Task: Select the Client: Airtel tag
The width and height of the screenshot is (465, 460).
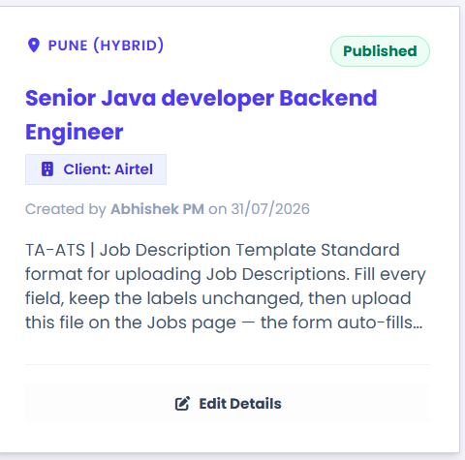Action: click(x=96, y=169)
